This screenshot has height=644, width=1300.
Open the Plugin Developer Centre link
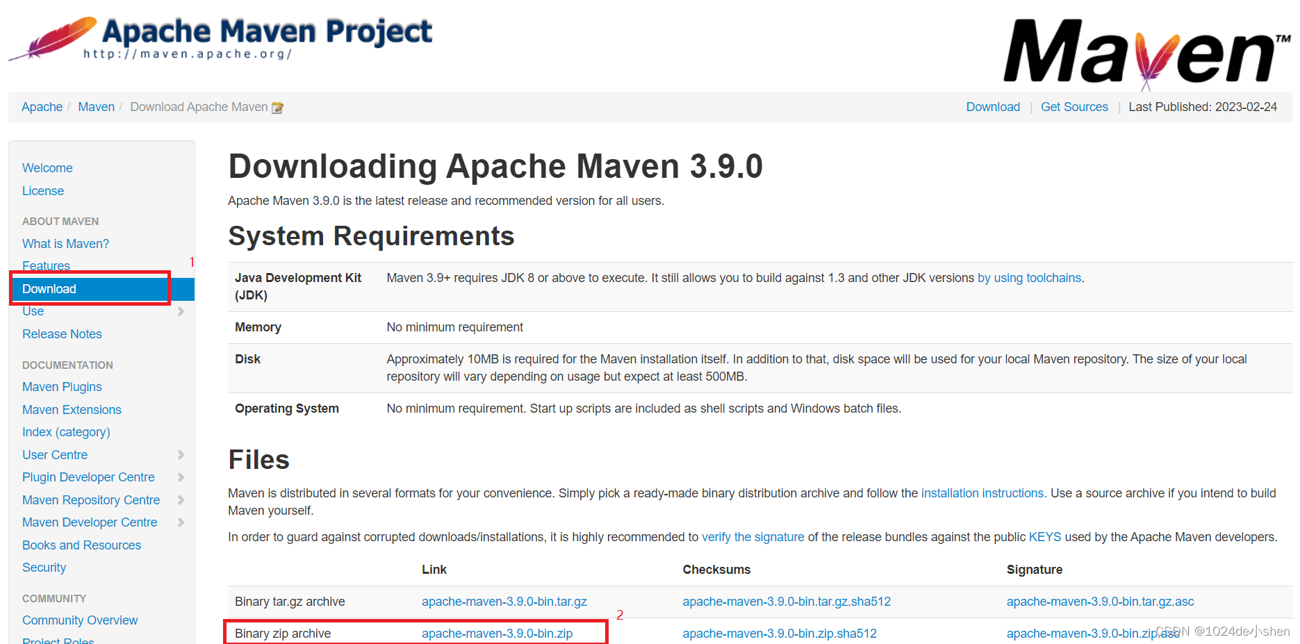(88, 477)
